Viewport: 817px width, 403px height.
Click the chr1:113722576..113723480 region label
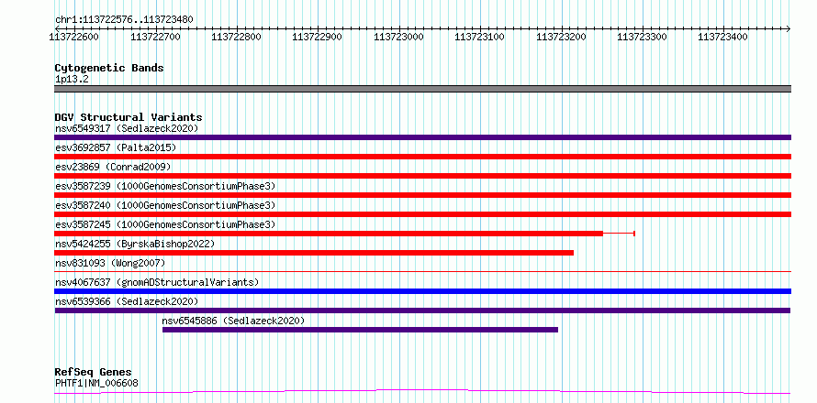(x=124, y=20)
